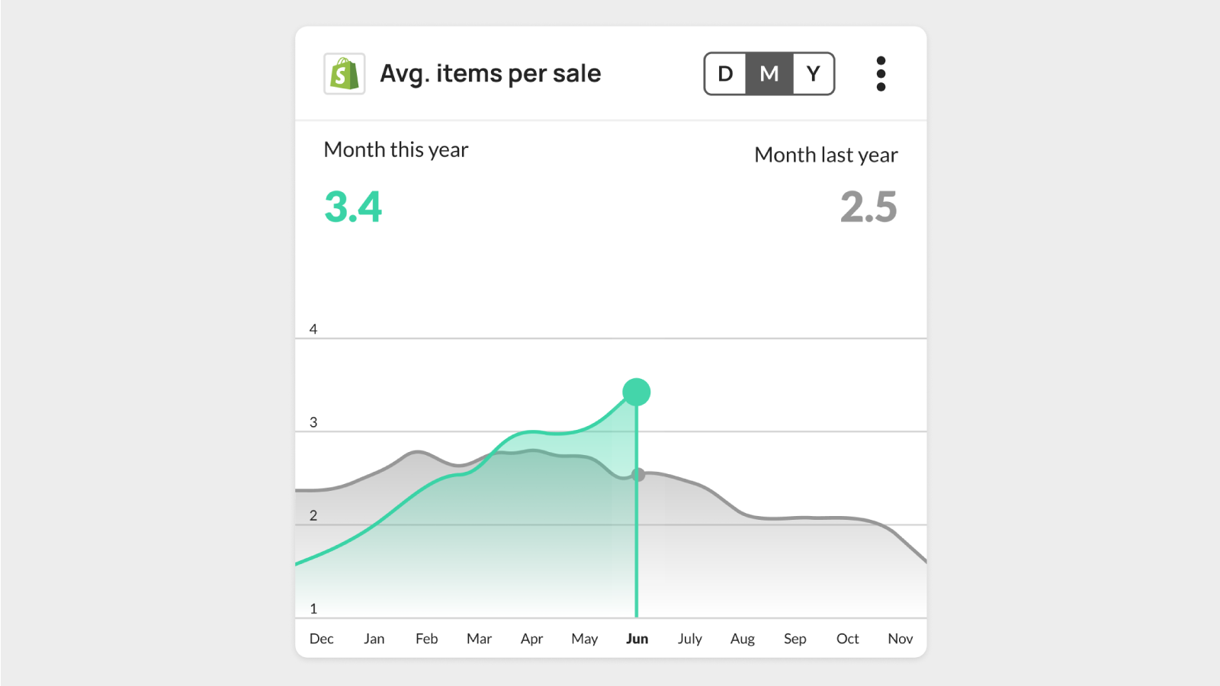Select Oct on the month axis
Viewport: 1220px width, 686px height.
point(847,639)
